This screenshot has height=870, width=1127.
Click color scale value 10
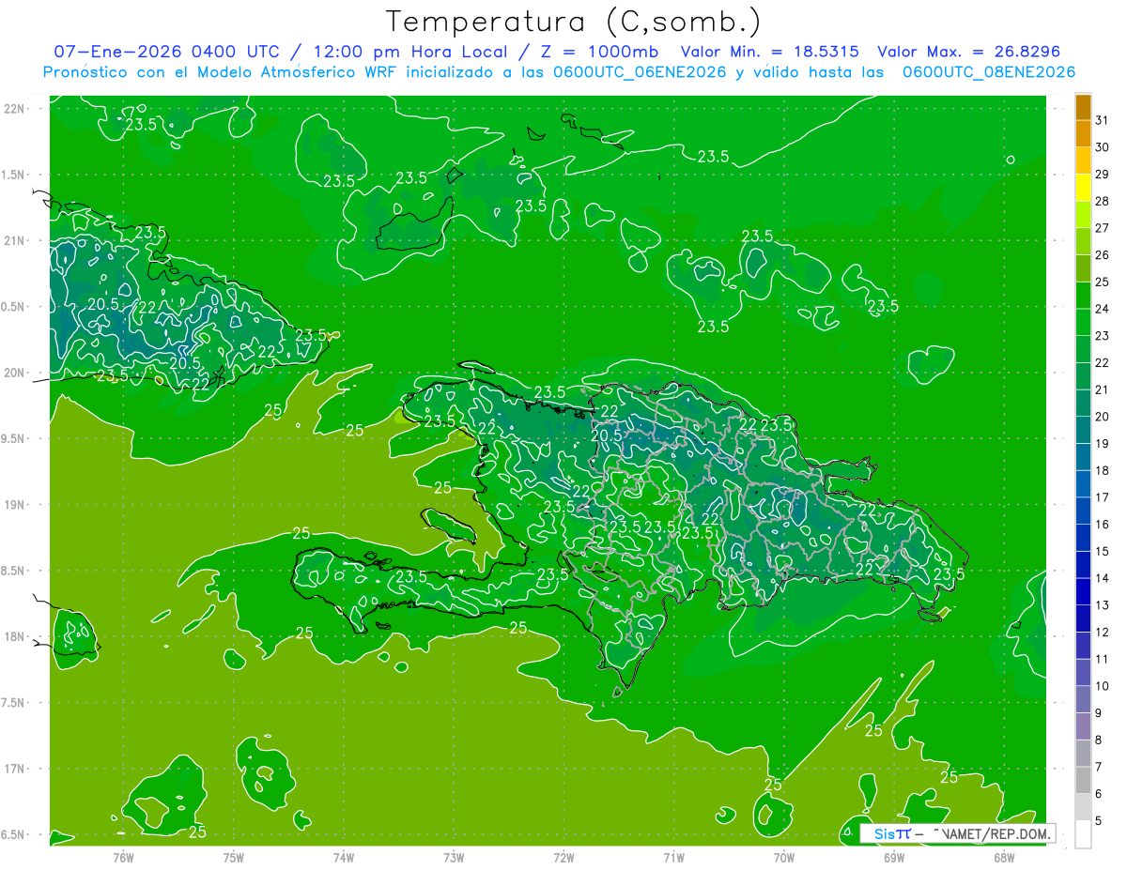tap(1102, 686)
